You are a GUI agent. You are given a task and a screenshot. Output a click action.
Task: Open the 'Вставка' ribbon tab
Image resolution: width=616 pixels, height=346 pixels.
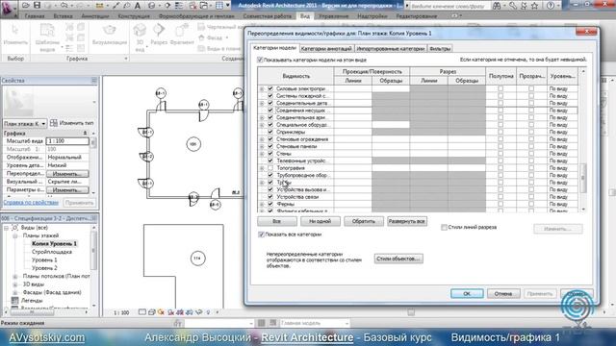click(63, 16)
